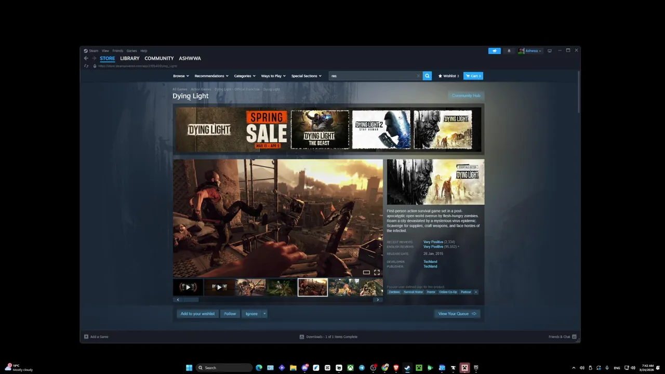This screenshot has height=374, width=665.
Task: Open View Your Queue
Action: (x=457, y=314)
